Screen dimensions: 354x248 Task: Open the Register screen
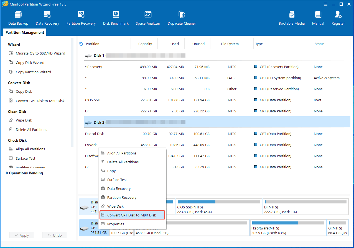tap(338, 17)
